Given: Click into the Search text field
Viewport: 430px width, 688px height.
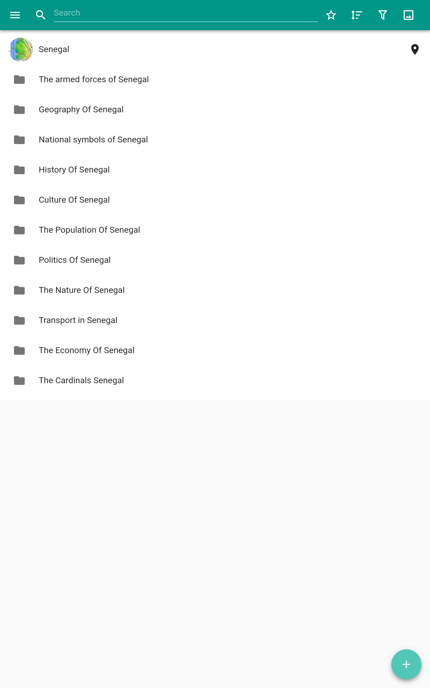Looking at the screenshot, I should [185, 13].
